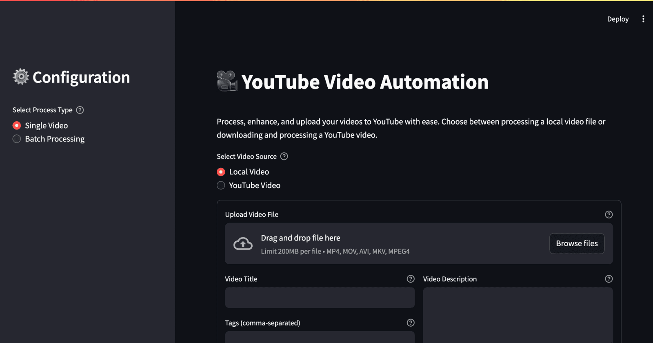Click the Configuration gear icon

click(21, 76)
